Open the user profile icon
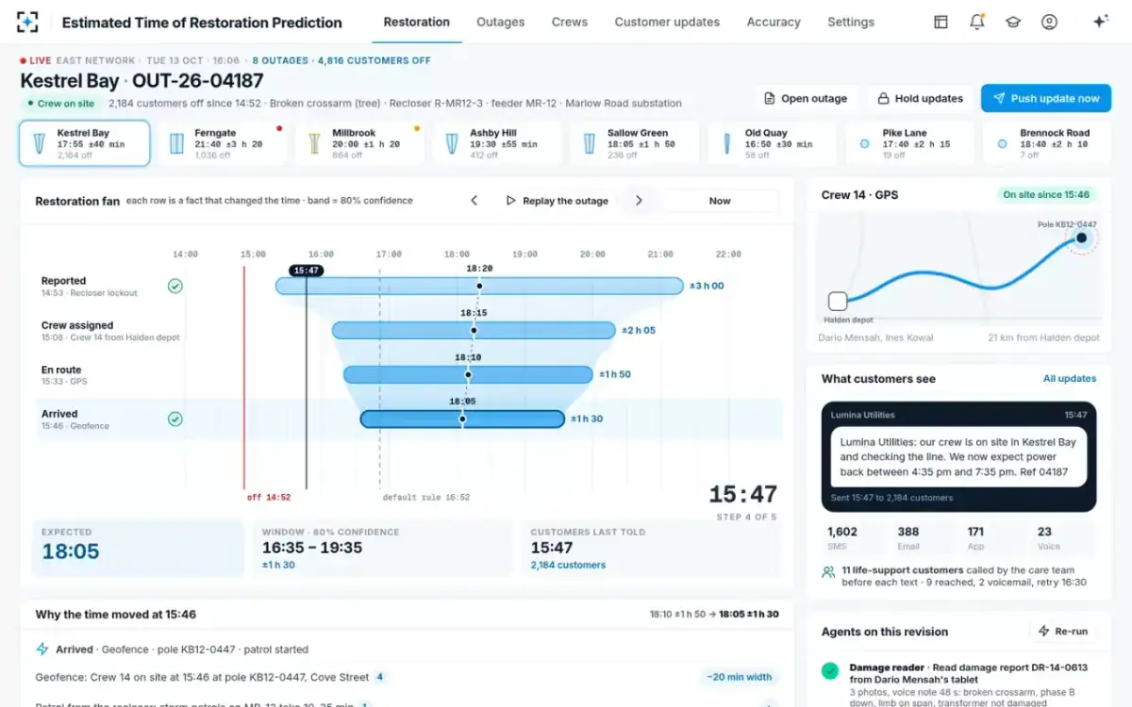 1049,22
